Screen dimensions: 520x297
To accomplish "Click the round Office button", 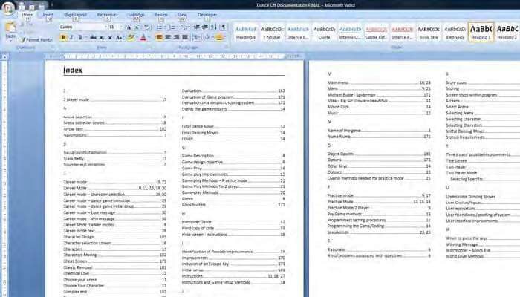I will coord(9,9).
